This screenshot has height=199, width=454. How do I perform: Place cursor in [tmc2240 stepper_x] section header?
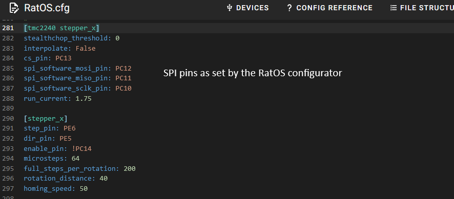click(x=61, y=28)
